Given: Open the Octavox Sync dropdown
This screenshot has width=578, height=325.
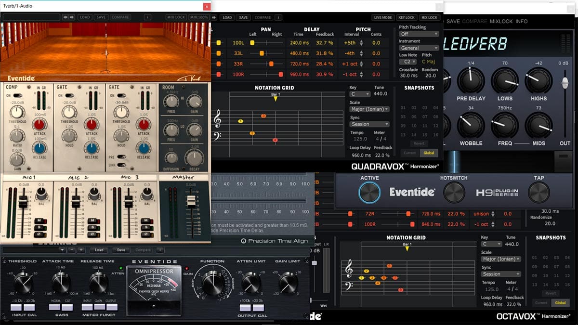Looking at the screenshot, I should [501, 274].
